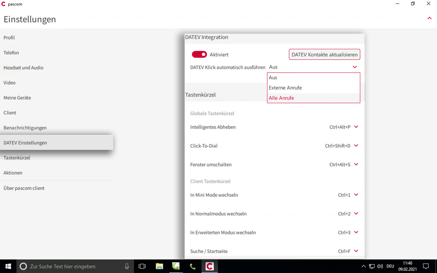Image resolution: width=437 pixels, height=273 pixels.
Task: Select Aus in dropdown list
Action: tap(313, 77)
